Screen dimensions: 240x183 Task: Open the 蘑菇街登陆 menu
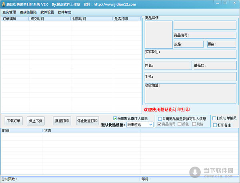[x=28, y=12]
